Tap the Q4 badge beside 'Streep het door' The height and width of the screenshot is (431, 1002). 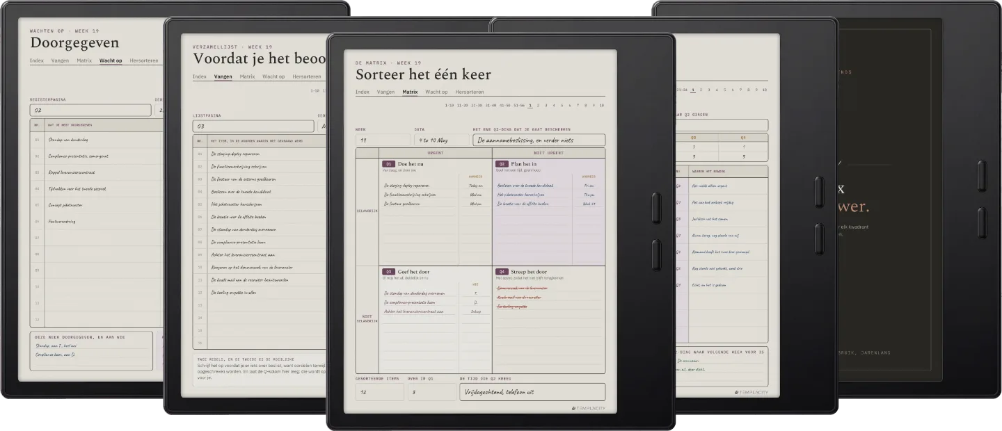pos(502,272)
